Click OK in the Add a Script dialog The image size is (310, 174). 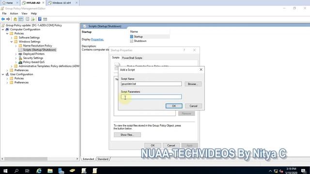coord(174,106)
